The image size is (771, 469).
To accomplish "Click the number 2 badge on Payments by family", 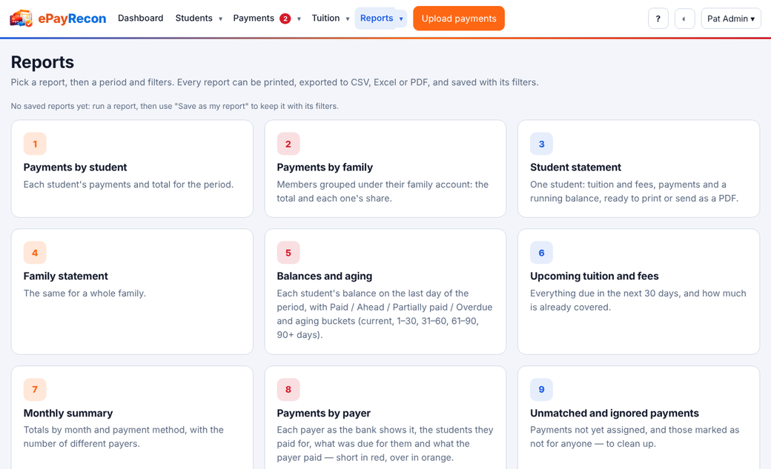I will tap(288, 144).
